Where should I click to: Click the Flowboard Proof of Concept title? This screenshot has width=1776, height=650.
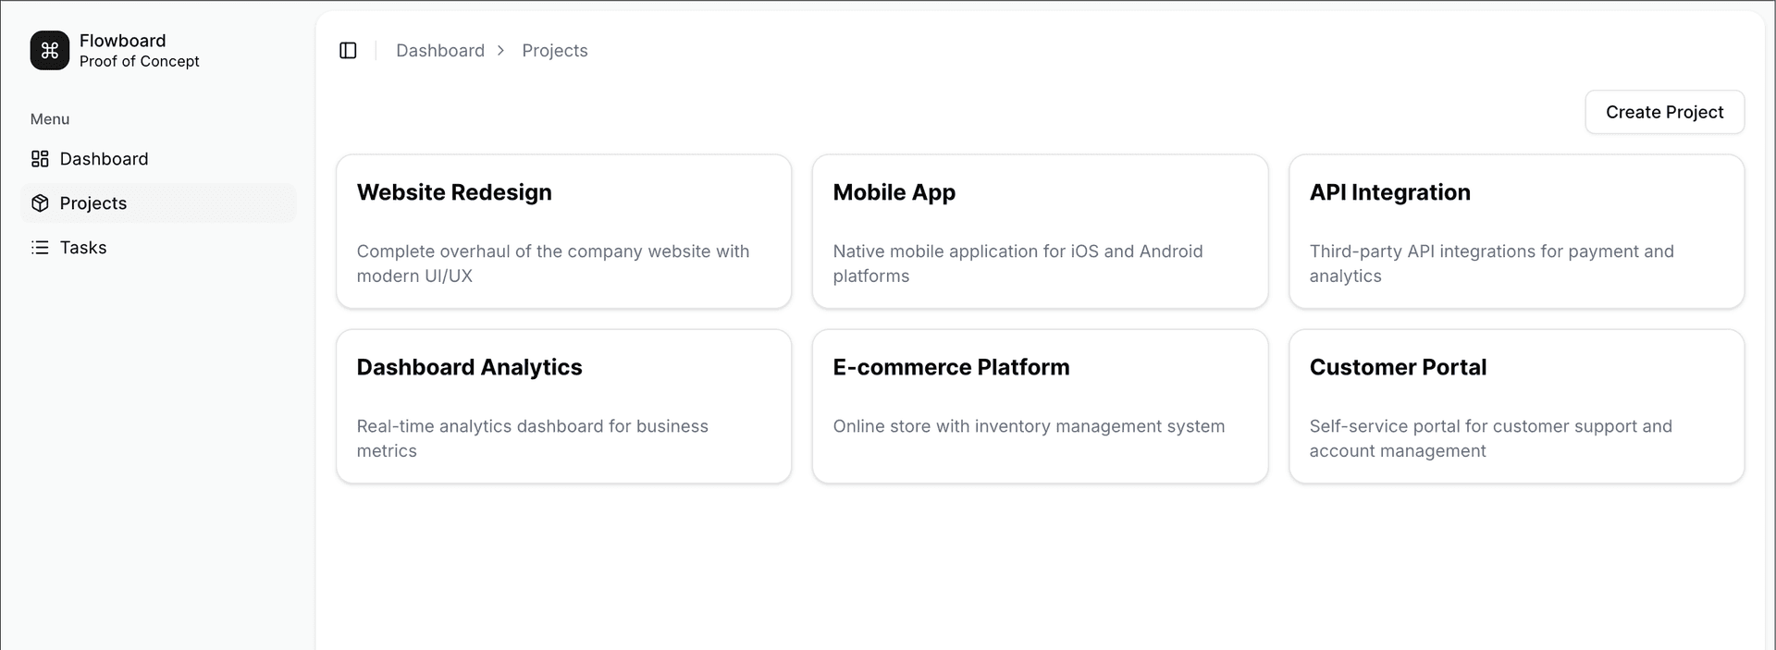click(x=139, y=51)
